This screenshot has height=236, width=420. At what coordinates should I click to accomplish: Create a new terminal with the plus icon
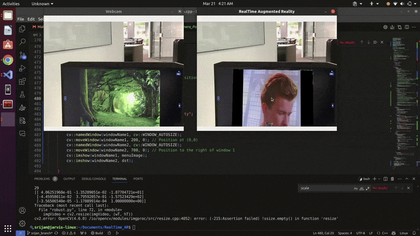point(374,179)
